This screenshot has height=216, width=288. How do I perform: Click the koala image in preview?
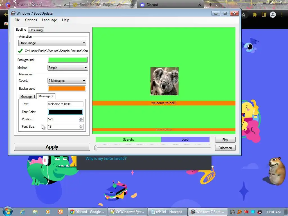coord(164,81)
